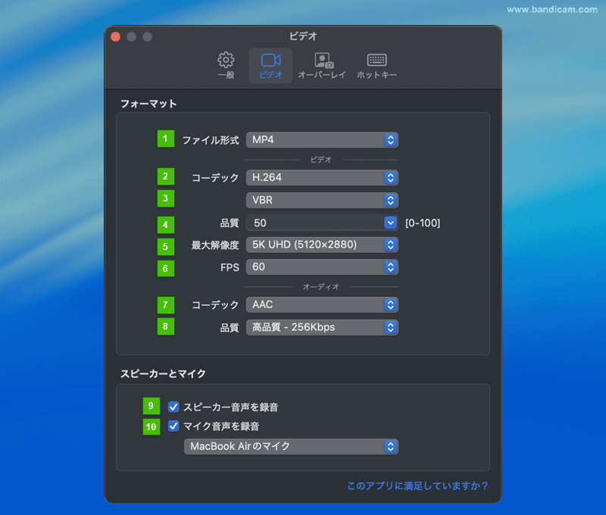This screenshot has height=515, width=606.
Task: Open the audio 品質 256Kbps dropdown
Action: pos(322,327)
